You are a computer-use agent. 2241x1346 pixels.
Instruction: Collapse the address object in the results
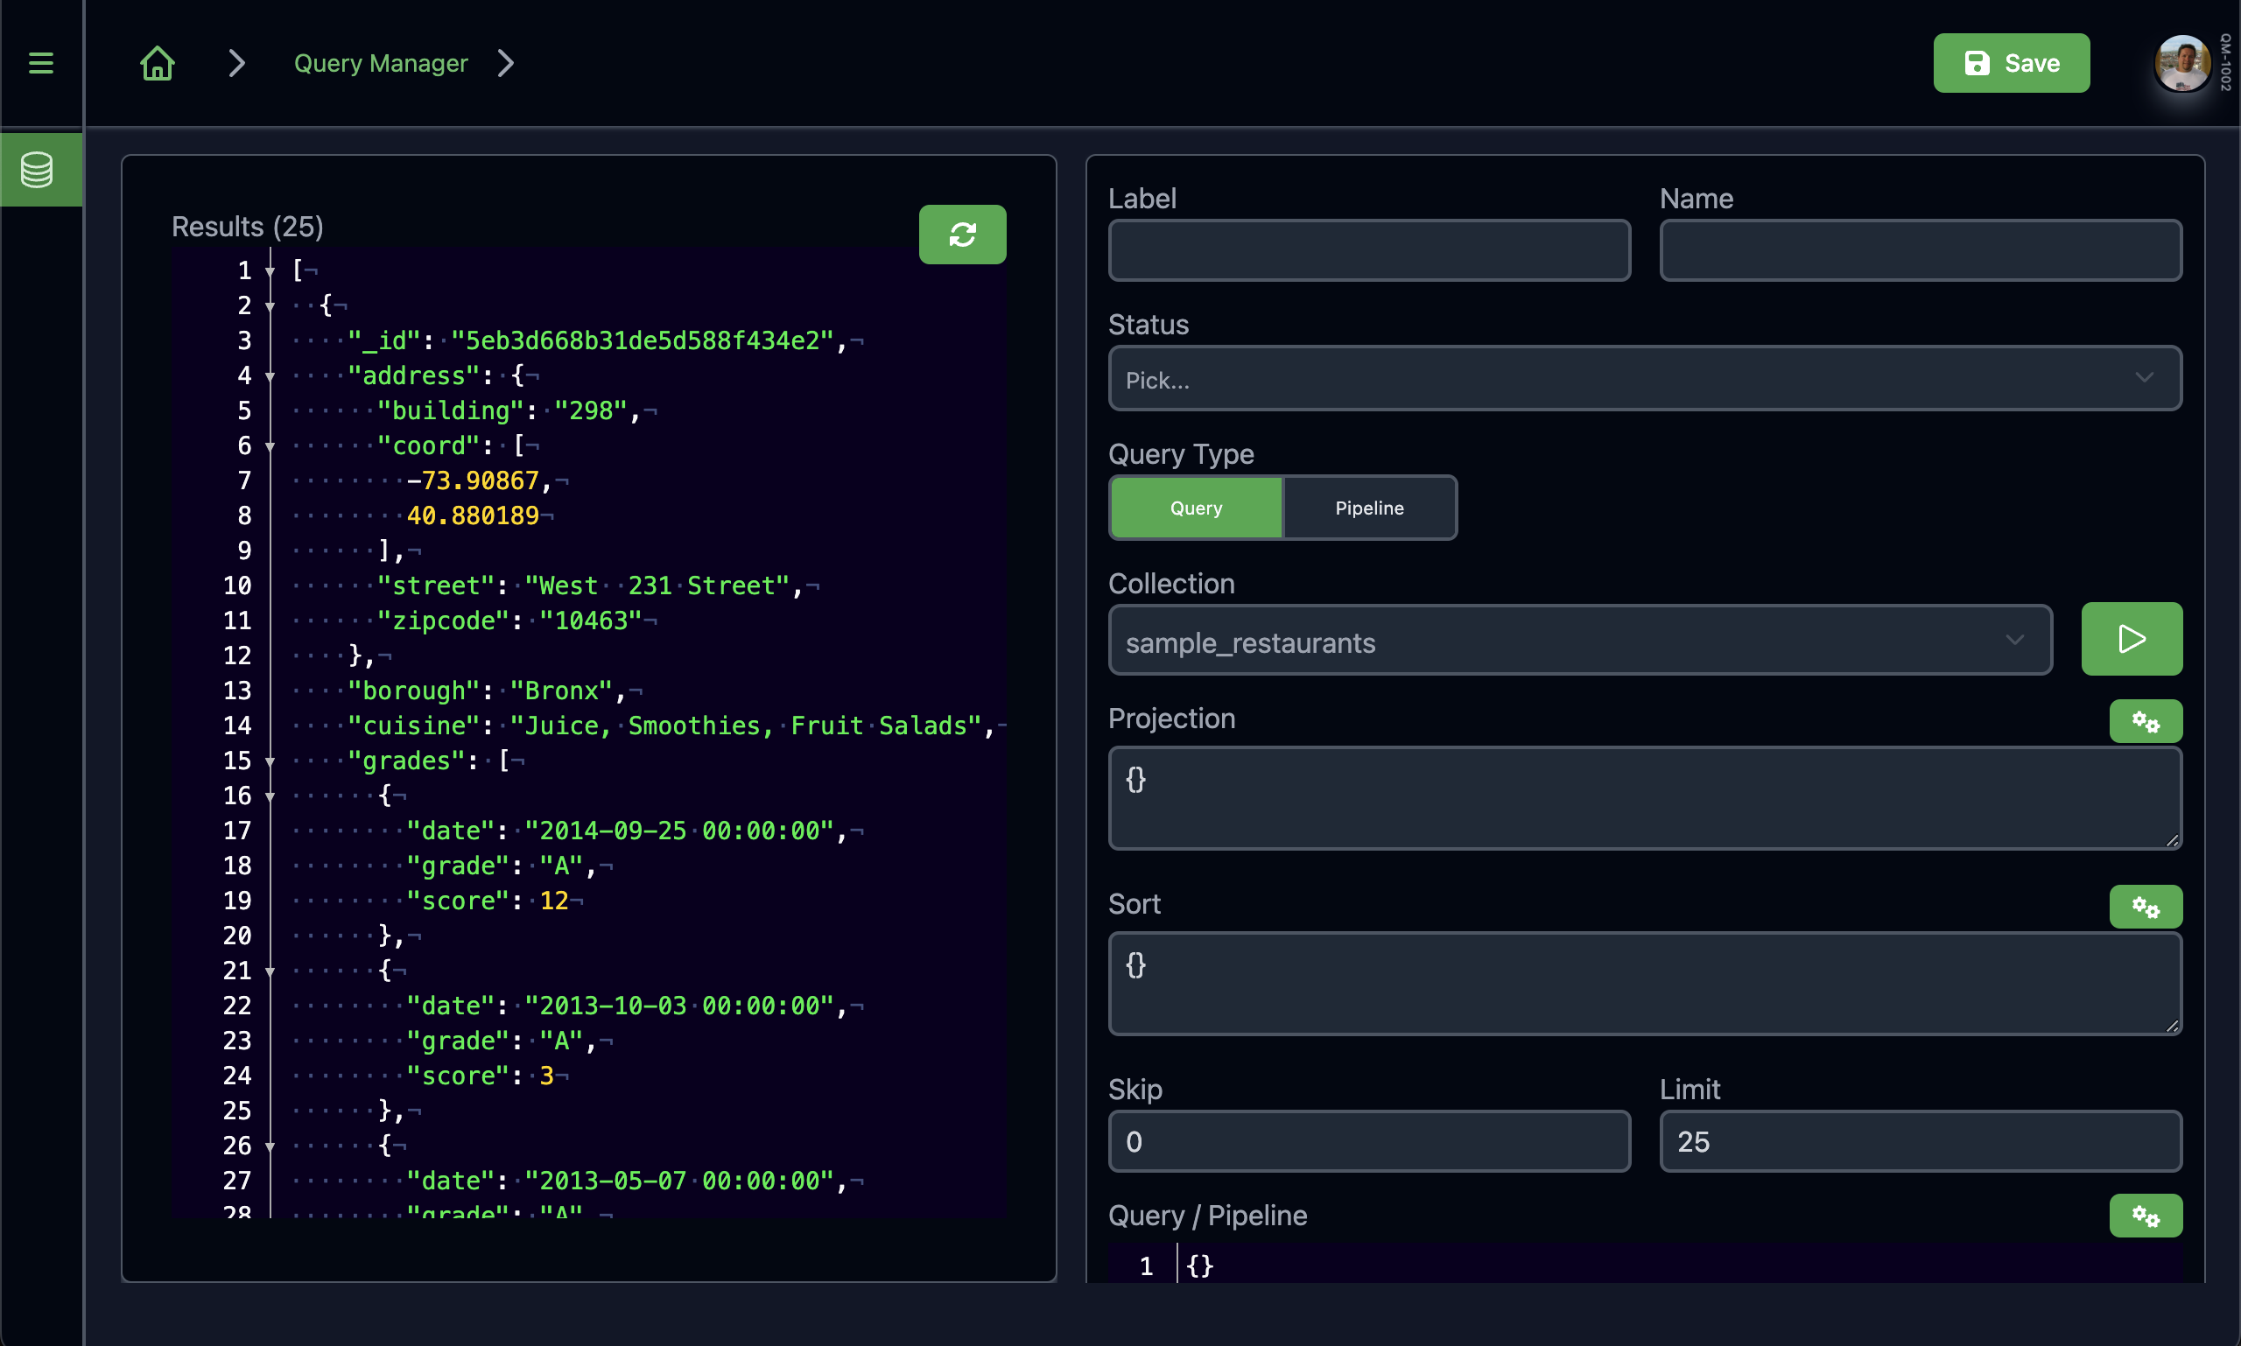[270, 375]
